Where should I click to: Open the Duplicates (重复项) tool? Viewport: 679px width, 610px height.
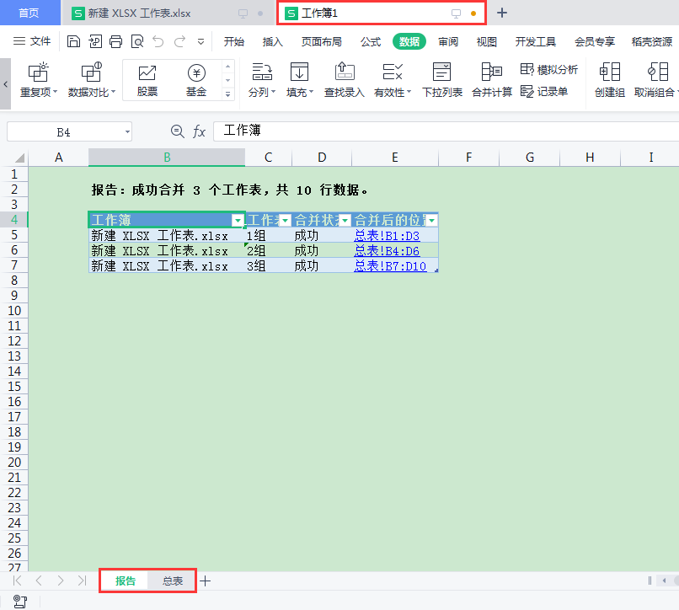[x=38, y=80]
